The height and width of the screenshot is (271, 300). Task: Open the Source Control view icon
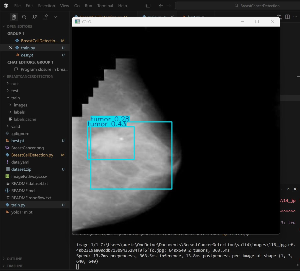coord(35,17)
